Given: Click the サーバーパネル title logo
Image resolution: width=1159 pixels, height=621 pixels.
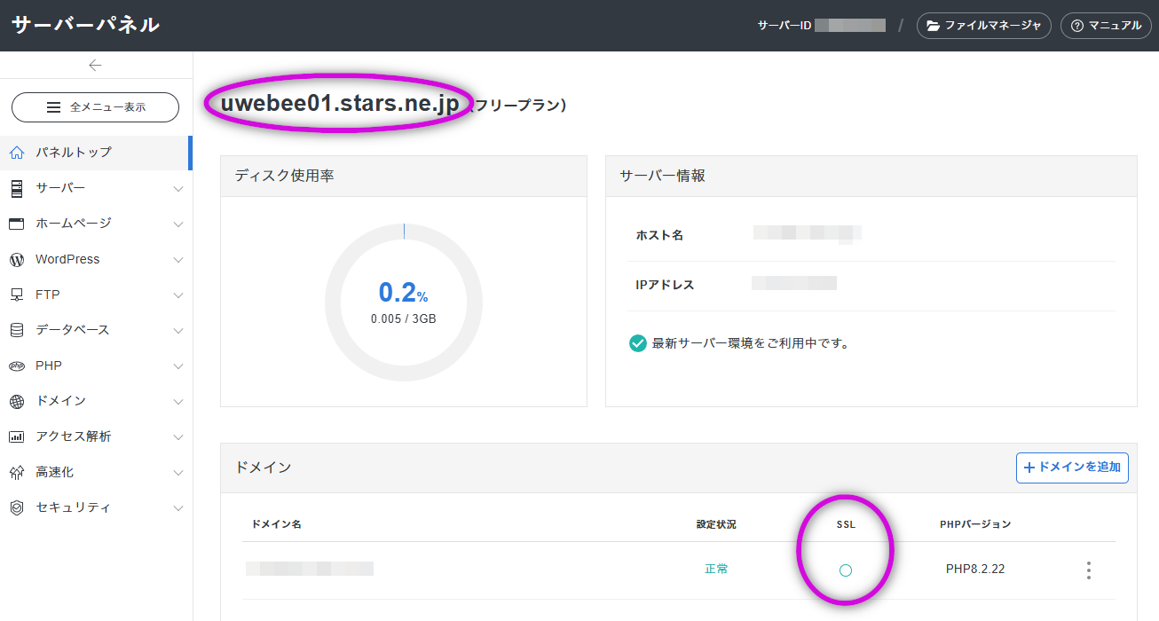Looking at the screenshot, I should tap(85, 25).
